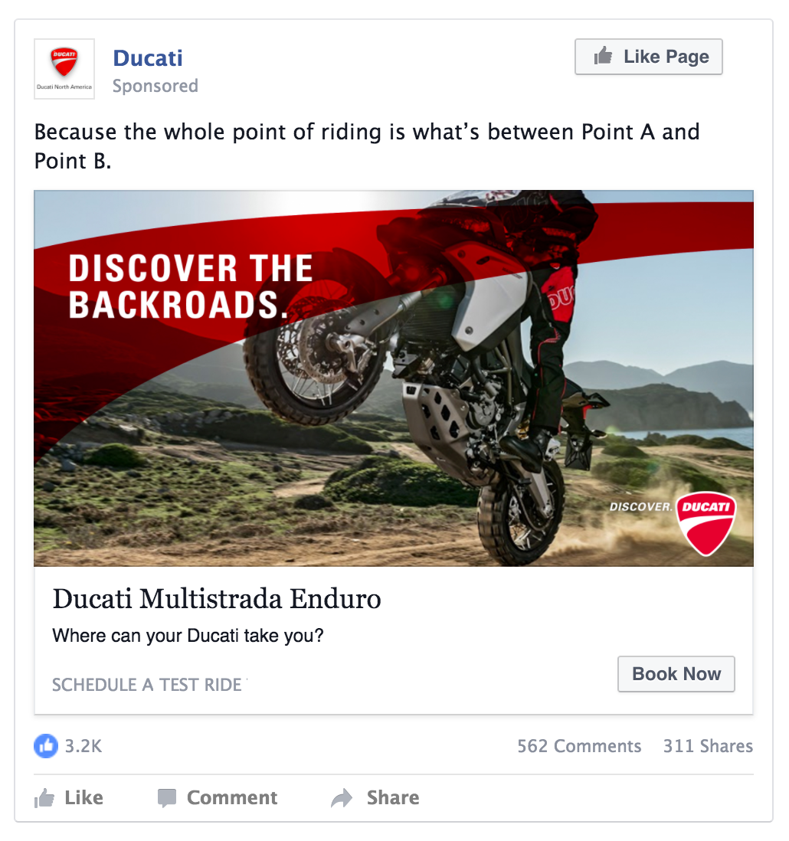The height and width of the screenshot is (841, 789).
Task: Click the Share action text
Action: point(393,797)
